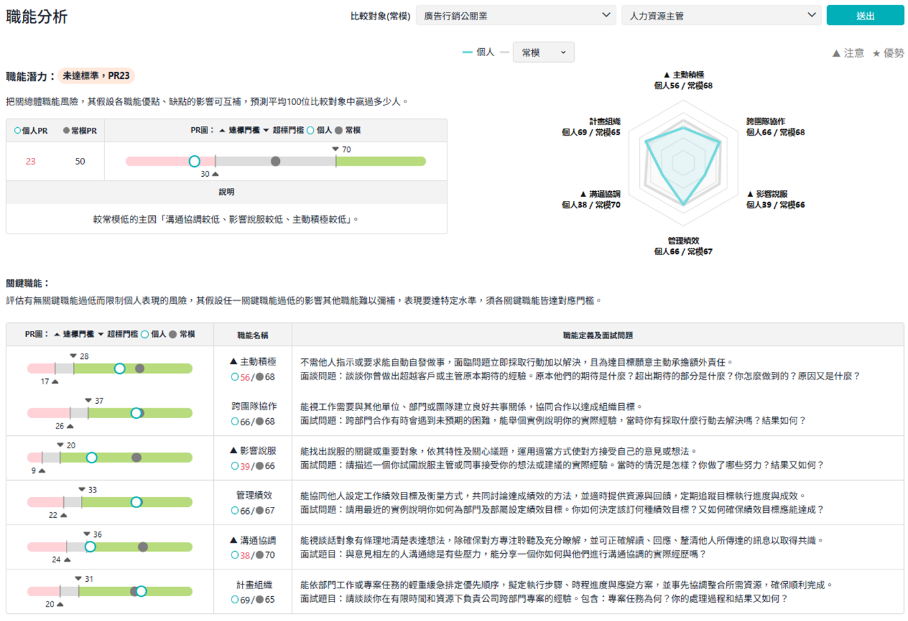Select the personal PR marker on 職能潛力 bar

click(194, 161)
